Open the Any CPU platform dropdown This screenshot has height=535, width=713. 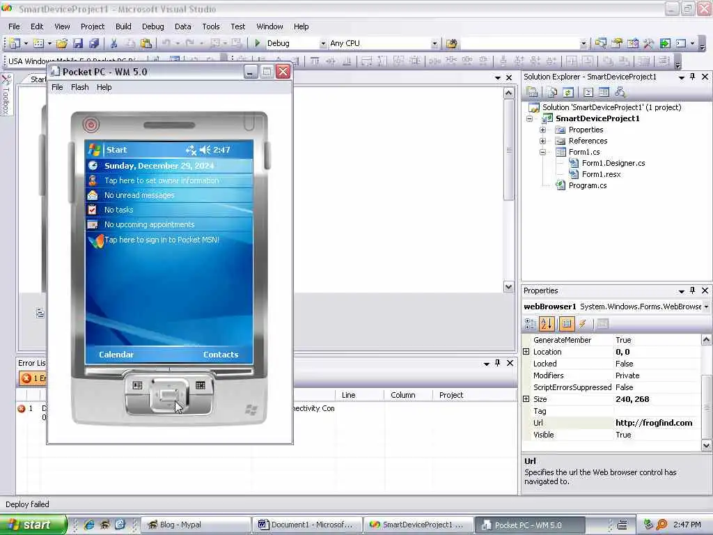pyautogui.click(x=434, y=44)
